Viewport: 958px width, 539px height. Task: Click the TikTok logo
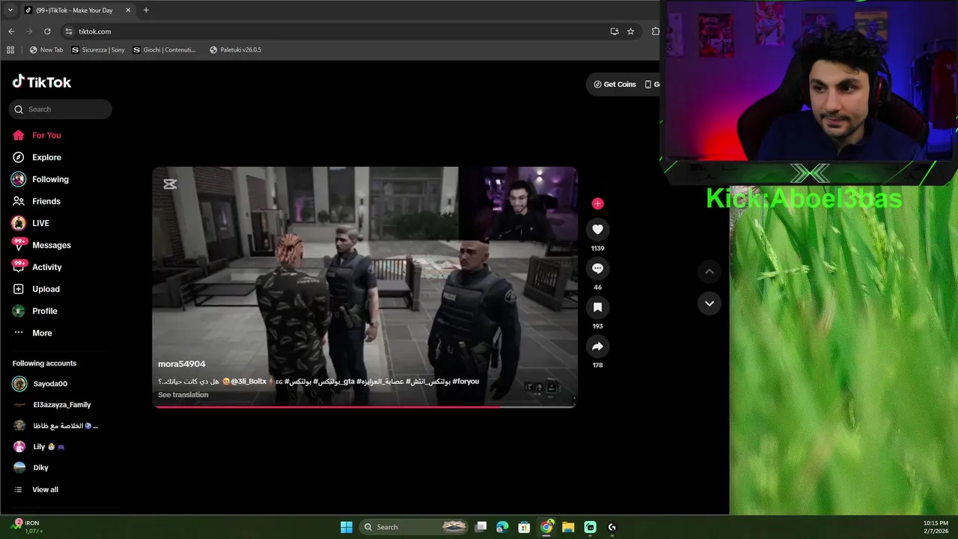coord(42,82)
